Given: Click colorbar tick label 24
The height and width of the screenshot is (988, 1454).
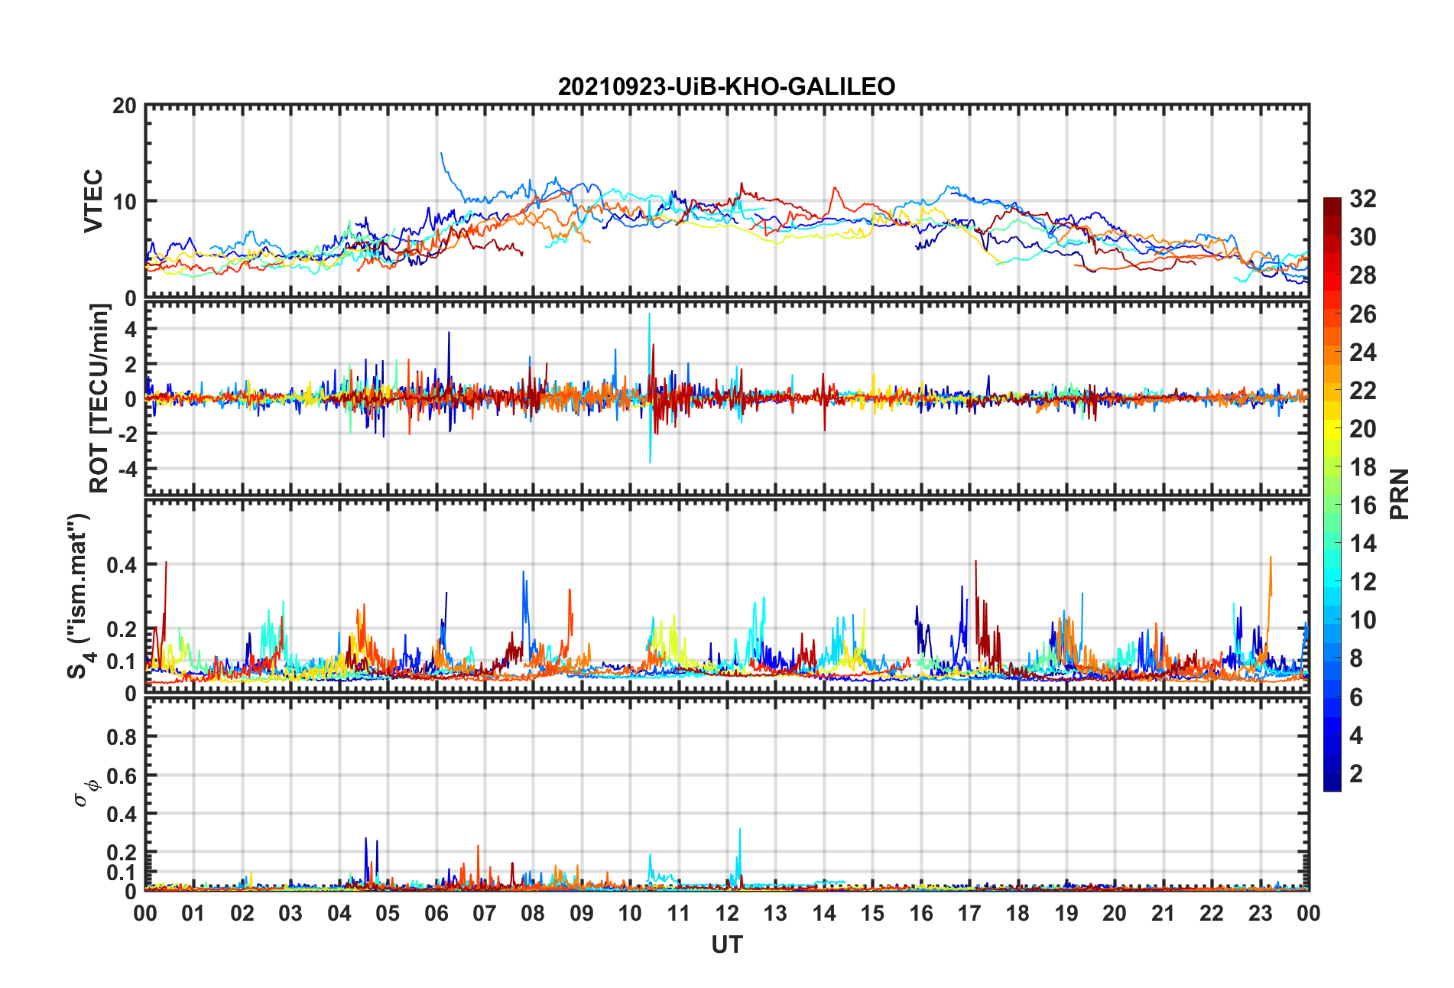Looking at the screenshot, I should click(x=1362, y=353).
